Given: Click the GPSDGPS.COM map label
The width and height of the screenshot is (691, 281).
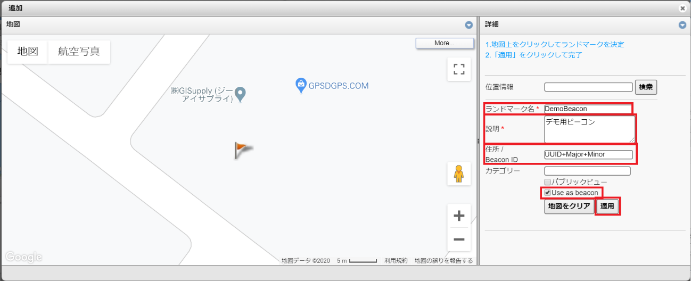Looking at the screenshot, I should point(339,86).
